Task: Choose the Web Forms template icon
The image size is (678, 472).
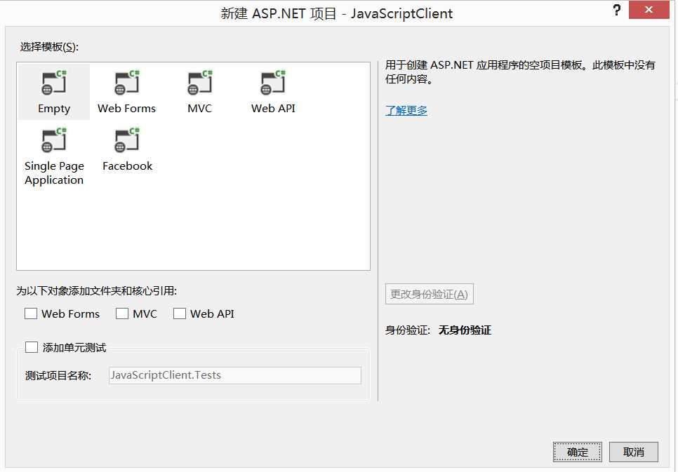Action: pos(127,83)
